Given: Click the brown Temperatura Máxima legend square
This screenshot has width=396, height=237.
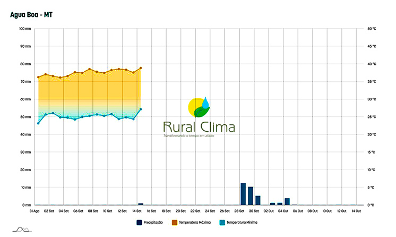Looking at the screenshot, I should coord(175,222).
